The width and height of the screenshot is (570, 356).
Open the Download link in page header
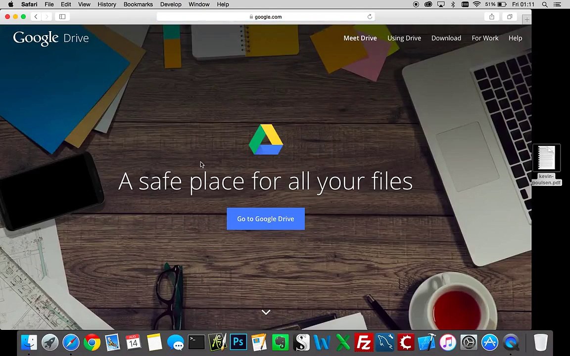[x=446, y=38]
